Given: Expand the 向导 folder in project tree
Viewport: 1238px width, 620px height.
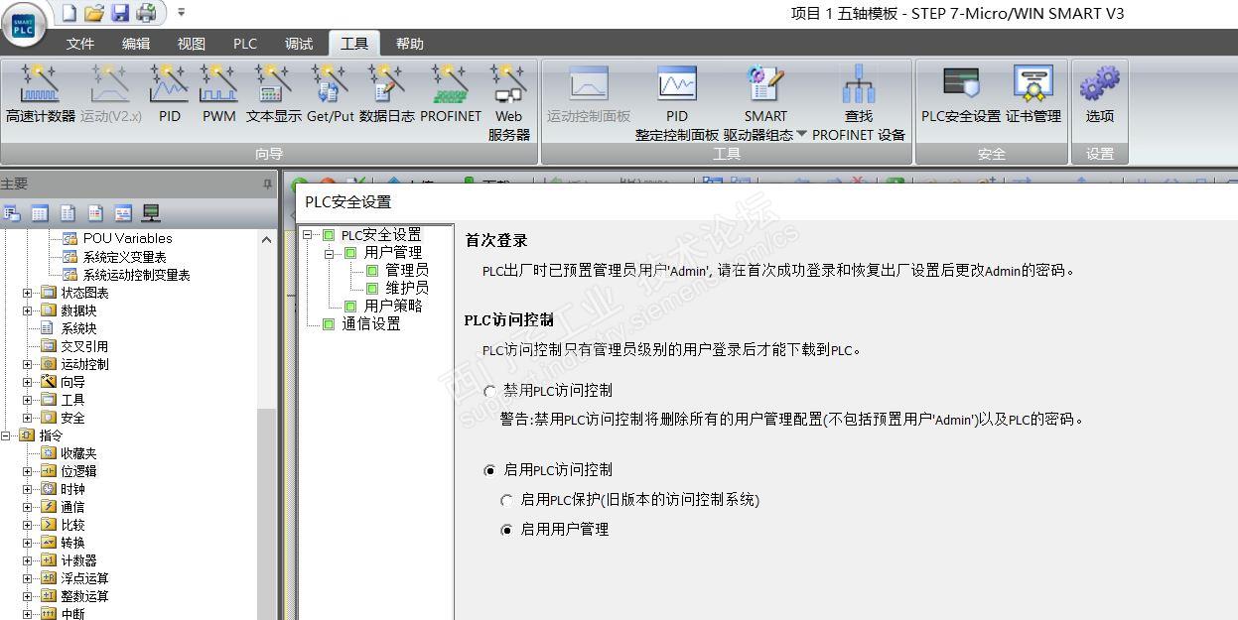Looking at the screenshot, I should pos(28,382).
